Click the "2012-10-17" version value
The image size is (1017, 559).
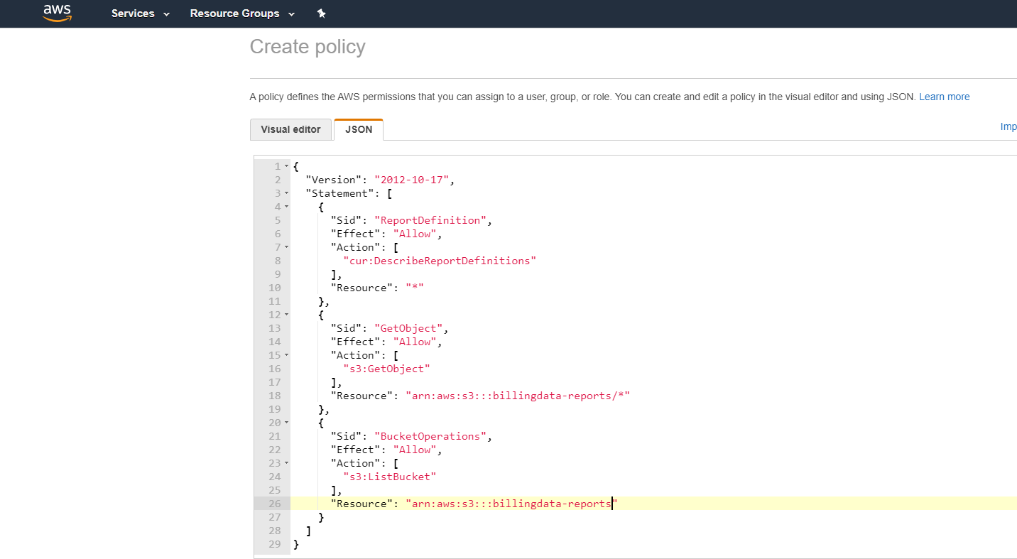(411, 180)
